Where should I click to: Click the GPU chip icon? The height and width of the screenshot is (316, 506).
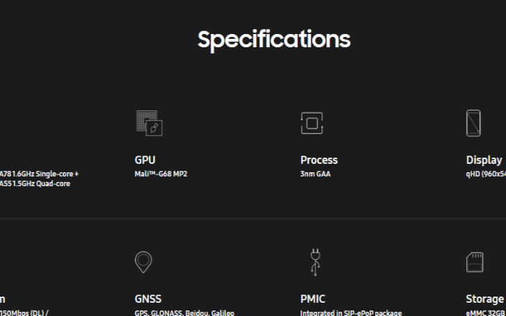[x=149, y=123]
